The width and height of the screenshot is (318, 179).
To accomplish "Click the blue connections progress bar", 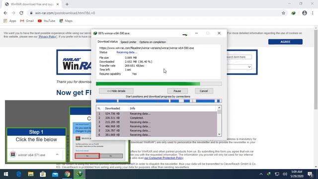I will click(159, 101).
